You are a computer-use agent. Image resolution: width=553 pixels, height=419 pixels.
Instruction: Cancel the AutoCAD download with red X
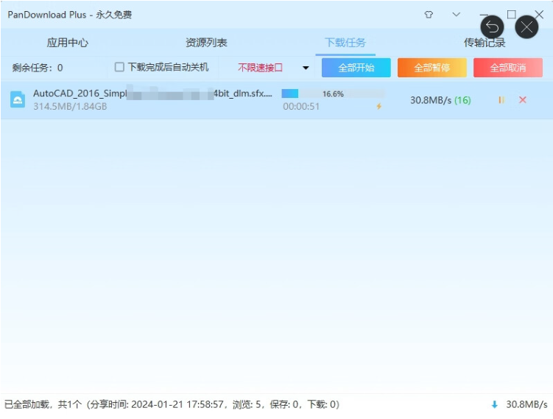(523, 100)
